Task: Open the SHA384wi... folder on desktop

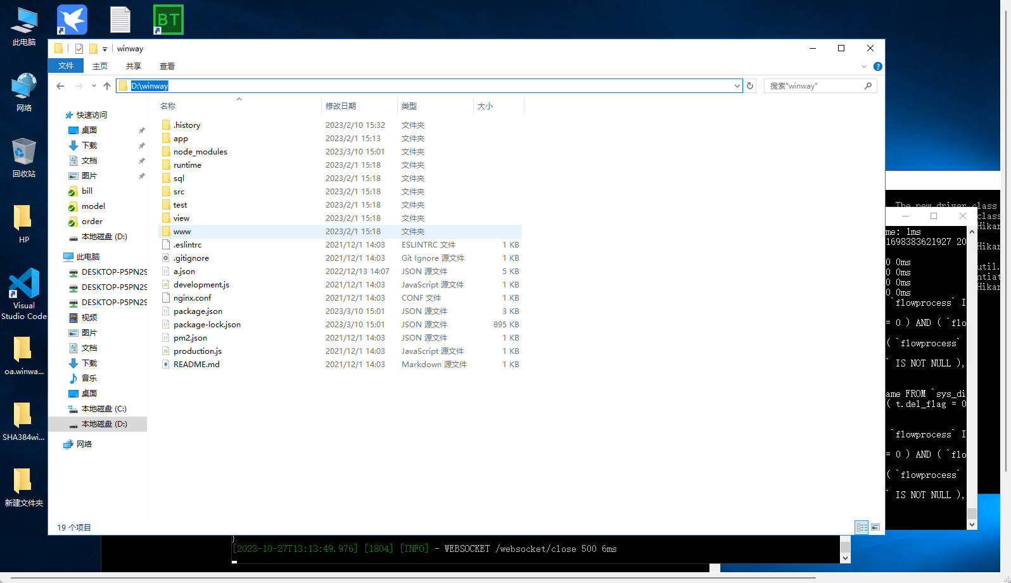Action: pos(24,422)
